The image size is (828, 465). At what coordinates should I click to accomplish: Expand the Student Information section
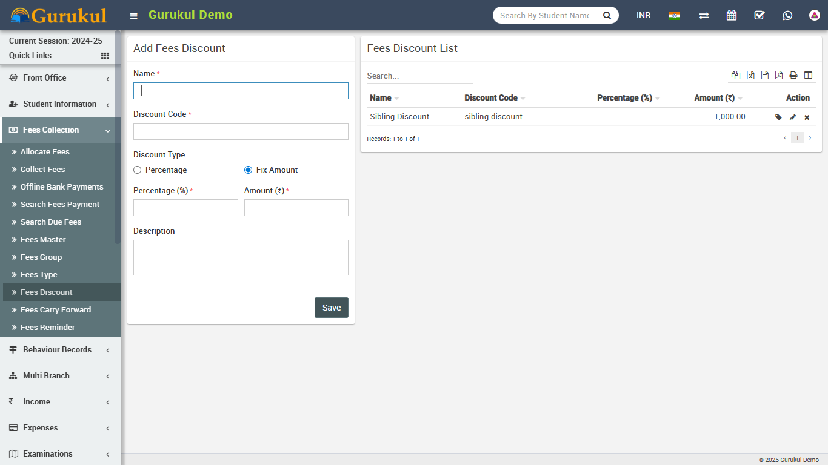59,104
